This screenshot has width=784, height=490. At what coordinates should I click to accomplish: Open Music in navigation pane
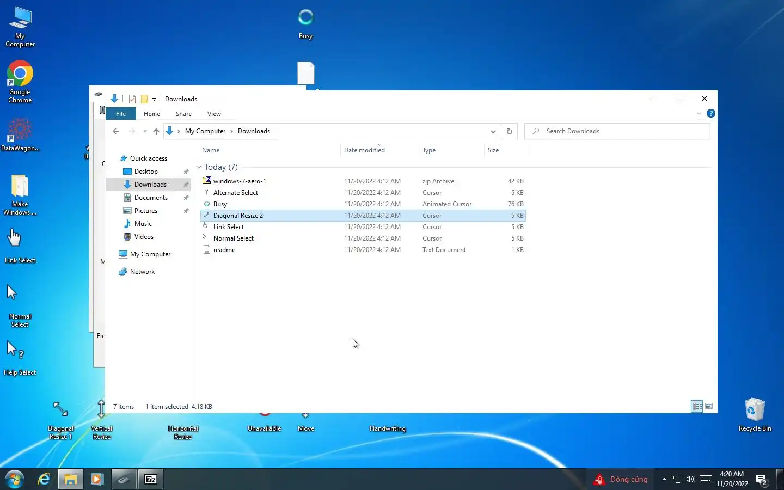(x=143, y=224)
